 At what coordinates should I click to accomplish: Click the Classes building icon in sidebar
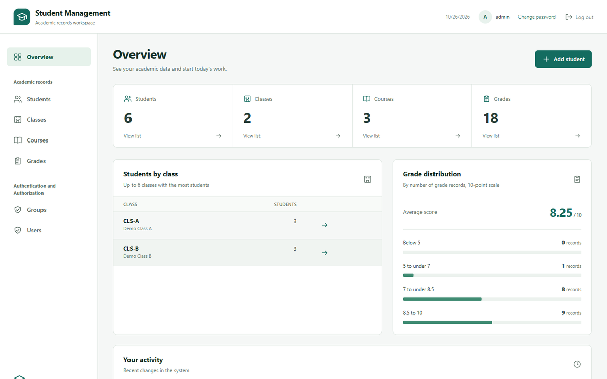point(18,120)
